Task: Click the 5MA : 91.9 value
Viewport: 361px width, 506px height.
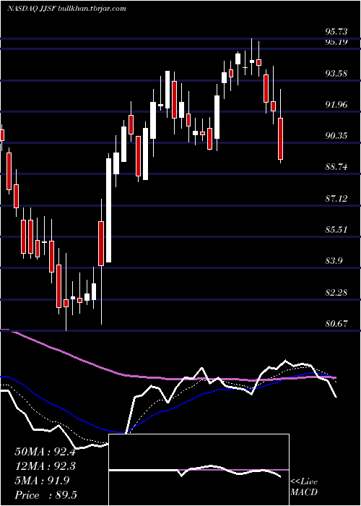Action: (42, 481)
